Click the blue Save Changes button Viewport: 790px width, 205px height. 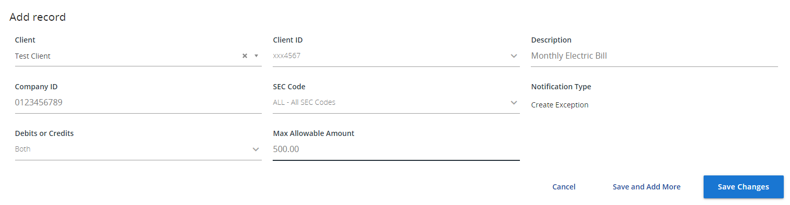[743, 187]
